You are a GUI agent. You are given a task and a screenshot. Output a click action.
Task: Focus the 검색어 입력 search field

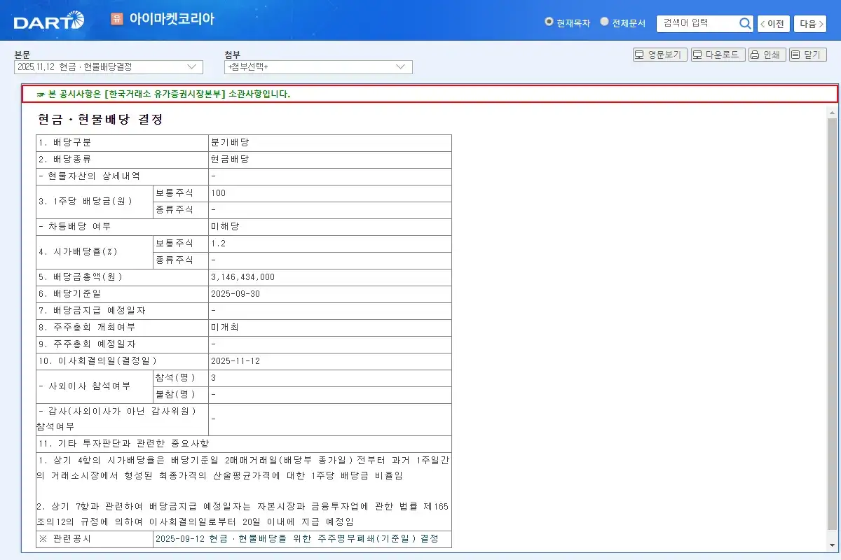(x=697, y=23)
